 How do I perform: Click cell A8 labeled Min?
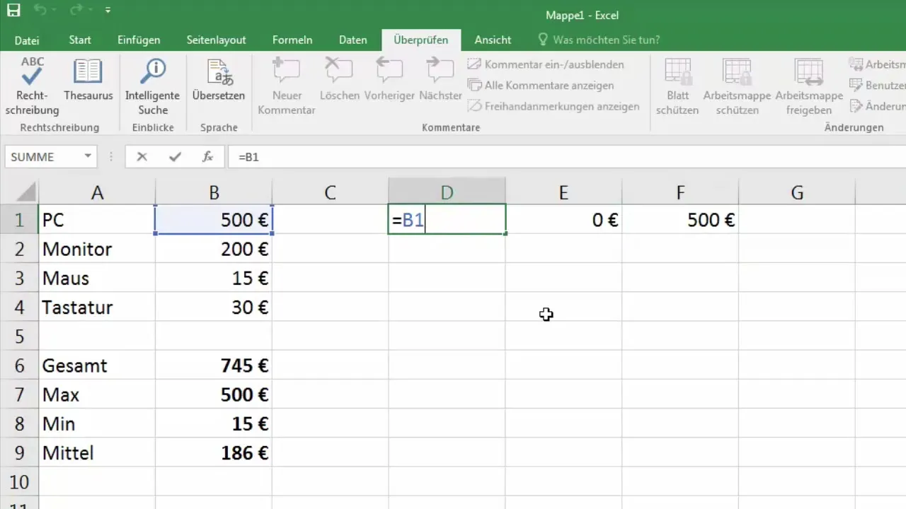(x=97, y=423)
